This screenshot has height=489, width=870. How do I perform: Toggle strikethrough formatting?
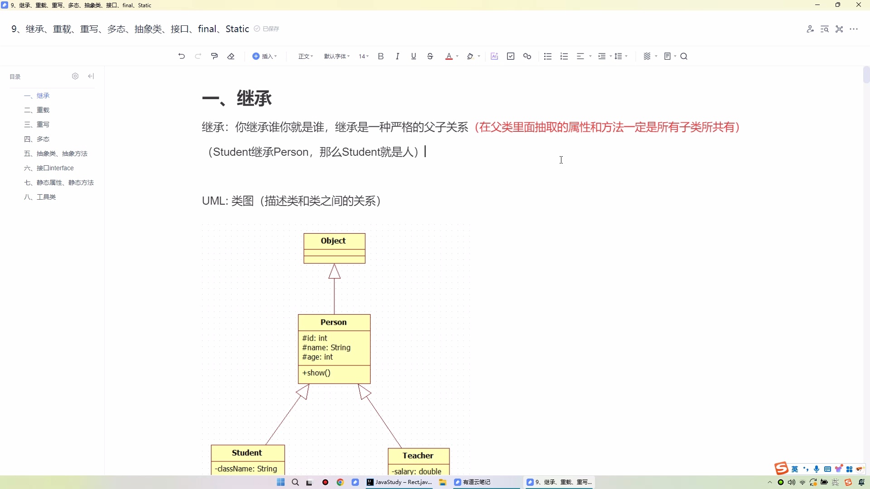(430, 56)
